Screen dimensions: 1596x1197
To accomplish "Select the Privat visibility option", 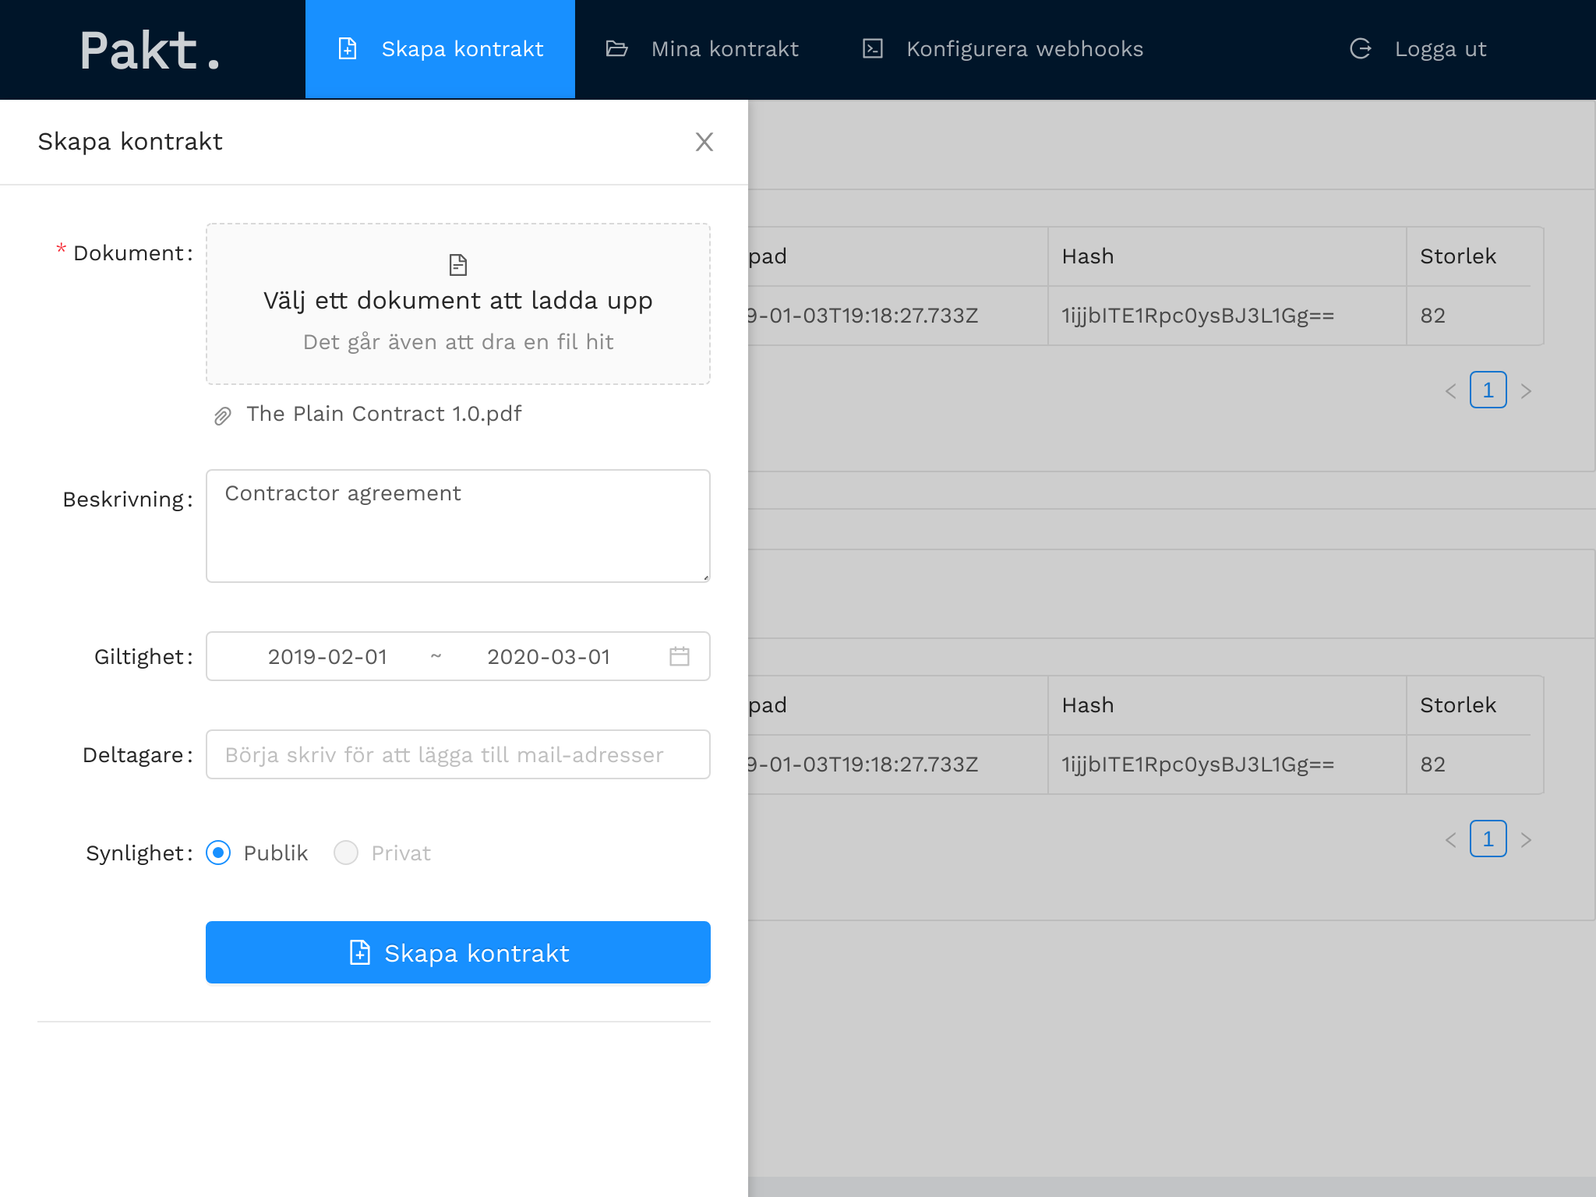I will tap(346, 853).
